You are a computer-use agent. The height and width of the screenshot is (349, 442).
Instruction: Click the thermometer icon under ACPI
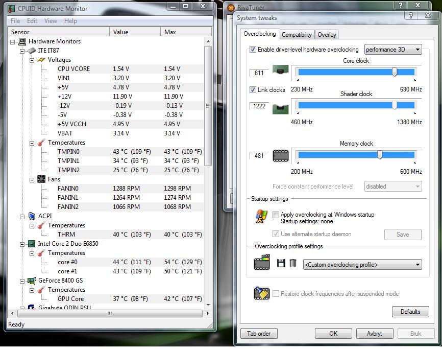tap(41, 225)
